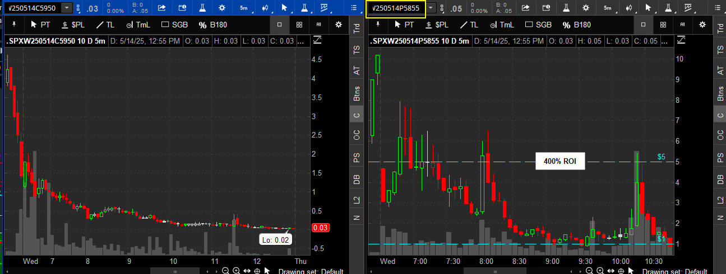Screen dimensions: 726x274
Task: Toggle four-grid chart layout on right toolbar
Action: pos(663,25)
